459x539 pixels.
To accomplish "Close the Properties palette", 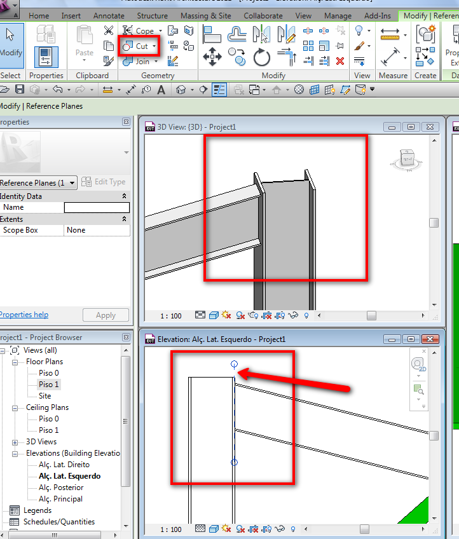I will 126,121.
